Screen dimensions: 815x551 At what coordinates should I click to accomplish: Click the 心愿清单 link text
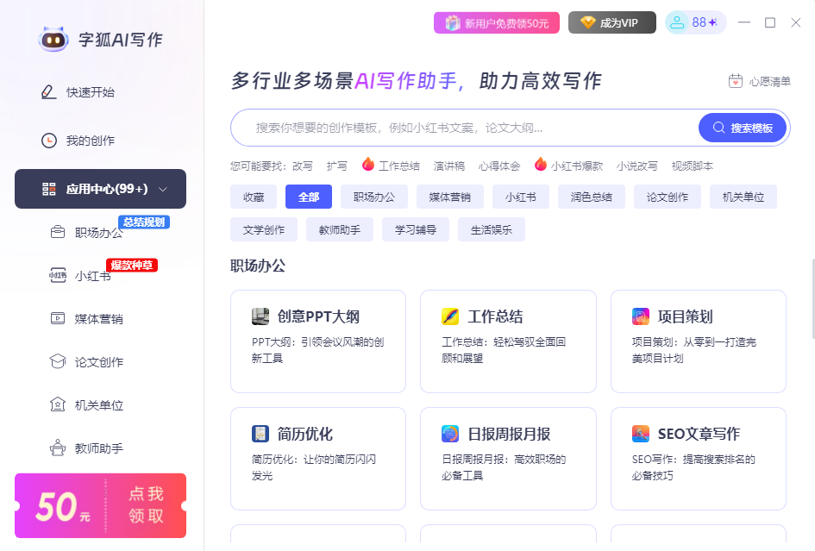[x=770, y=82]
